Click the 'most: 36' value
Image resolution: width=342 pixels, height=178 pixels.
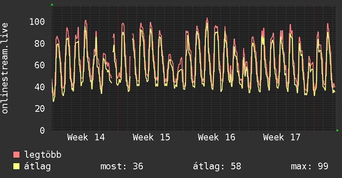pyautogui.click(x=122, y=166)
